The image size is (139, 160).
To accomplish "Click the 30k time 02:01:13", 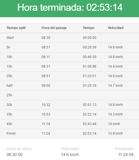I will pos(90,105).
